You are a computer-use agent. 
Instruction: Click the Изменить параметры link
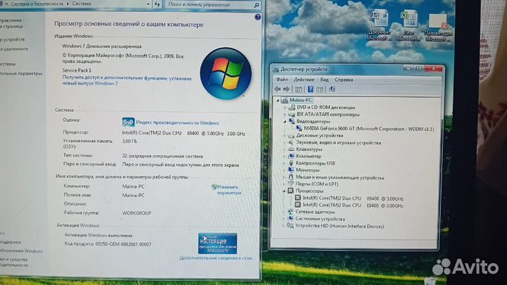pos(228,189)
